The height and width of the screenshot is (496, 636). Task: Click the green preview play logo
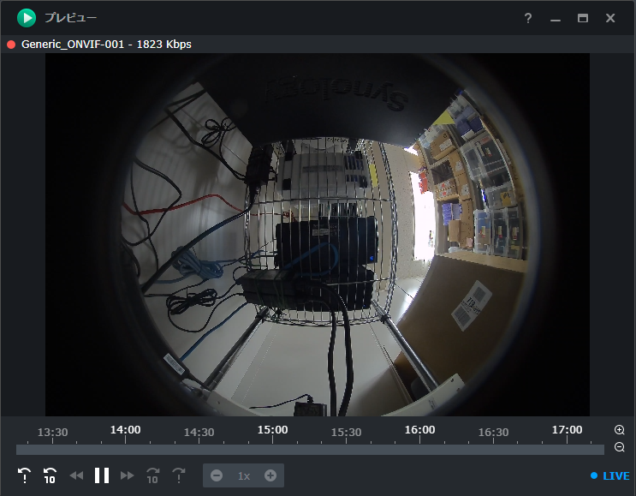coord(27,18)
